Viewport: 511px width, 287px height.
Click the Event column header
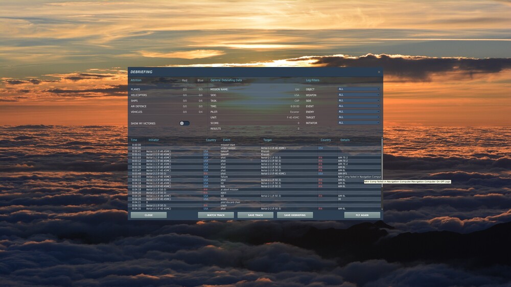click(226, 140)
